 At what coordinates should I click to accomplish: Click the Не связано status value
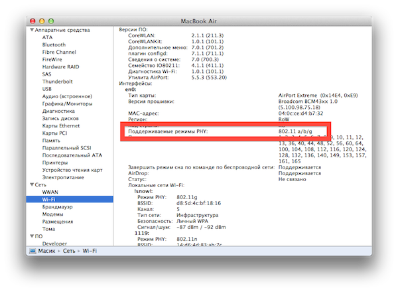point(292,179)
